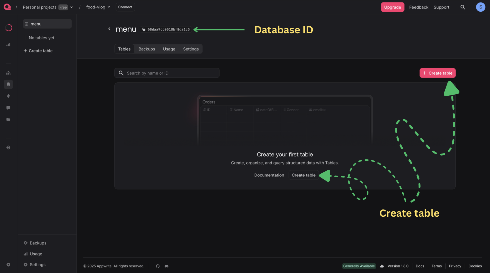Copy the database ID 68daa9cc0018bf8da1c5
This screenshot has width=490, height=273.
click(166, 29)
